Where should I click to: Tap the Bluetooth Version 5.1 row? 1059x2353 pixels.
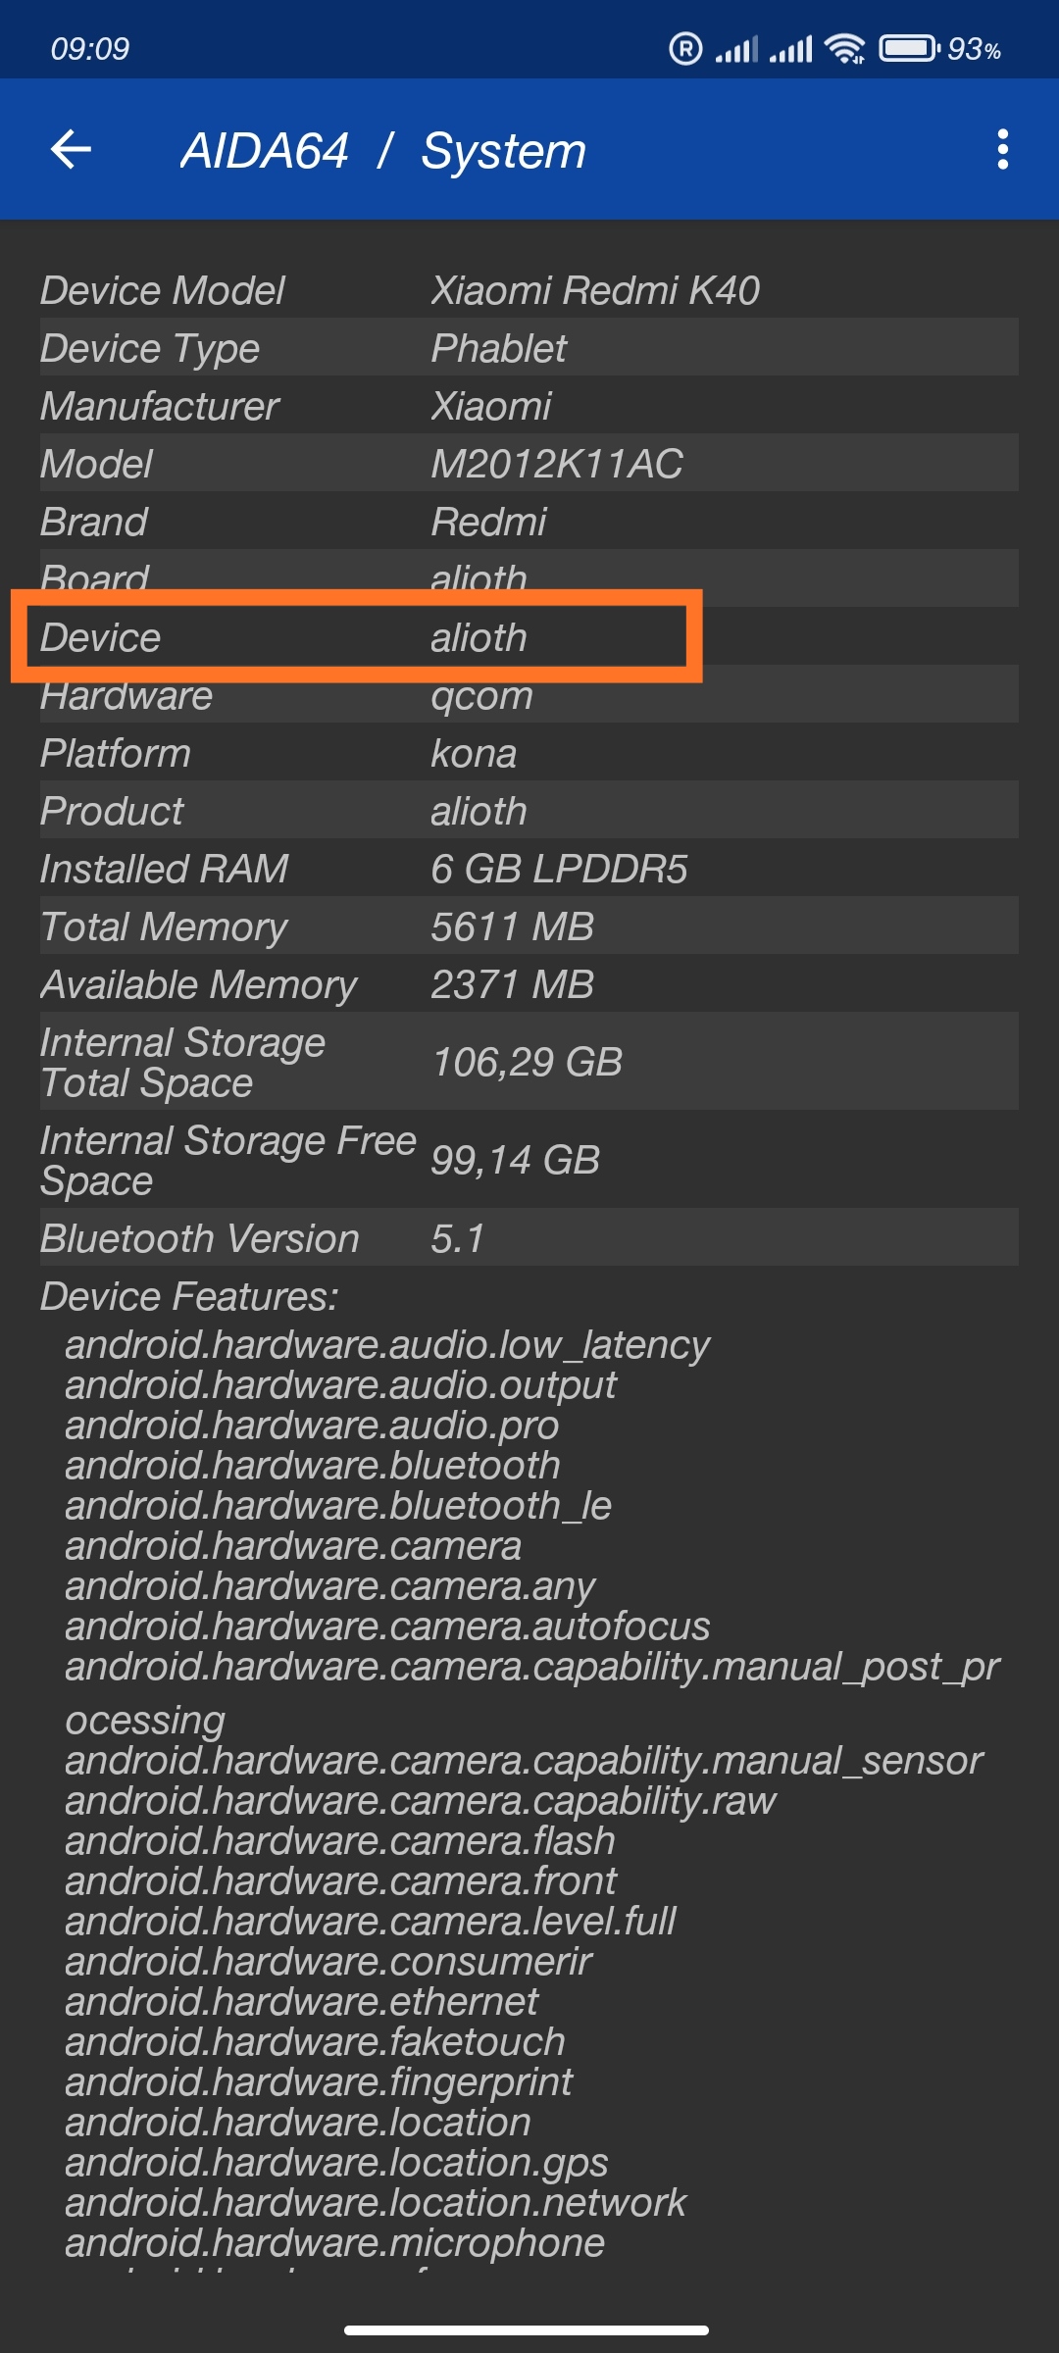[x=529, y=1238]
